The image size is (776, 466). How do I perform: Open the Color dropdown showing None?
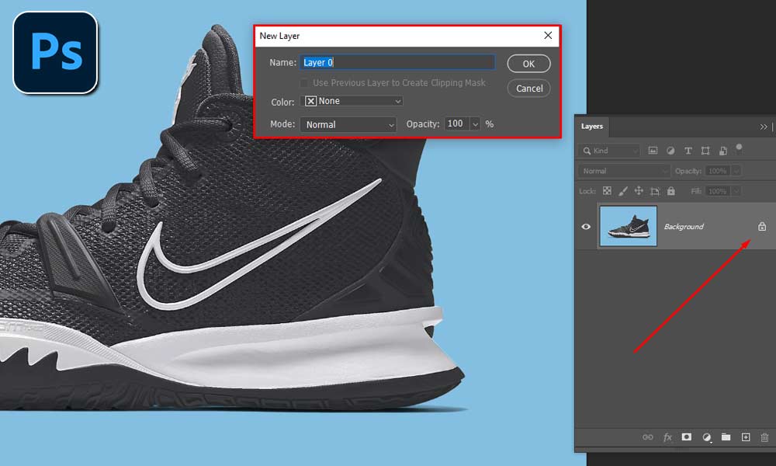[x=352, y=101]
